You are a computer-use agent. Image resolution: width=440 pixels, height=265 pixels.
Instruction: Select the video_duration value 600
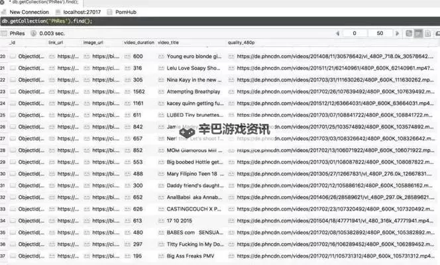click(x=138, y=56)
